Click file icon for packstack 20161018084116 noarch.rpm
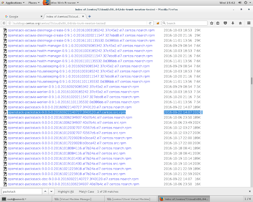The image size is (253, 202). tap(5, 148)
